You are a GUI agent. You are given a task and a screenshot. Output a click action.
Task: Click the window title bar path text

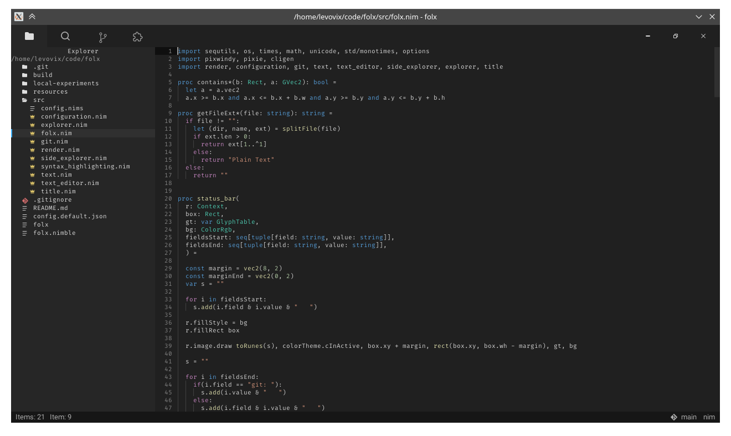click(x=365, y=17)
